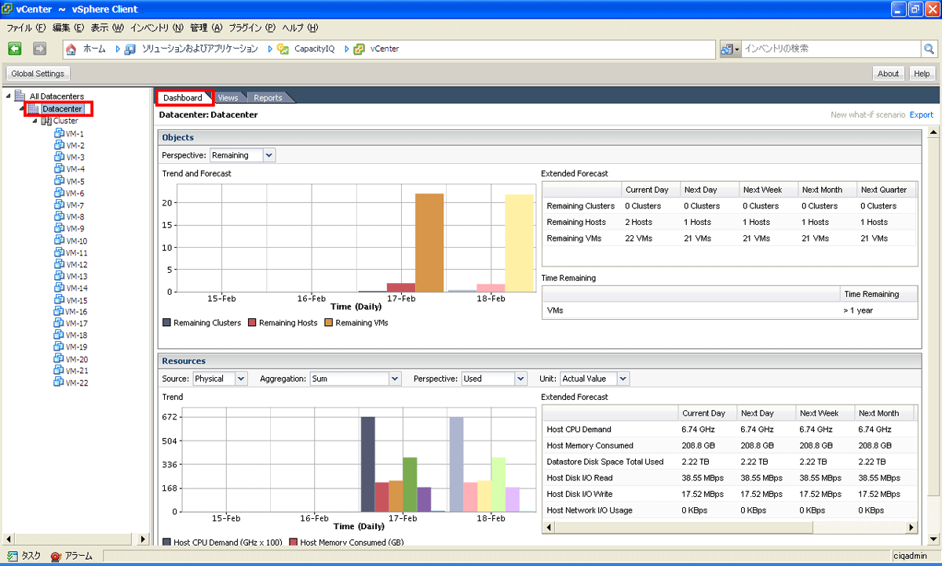Click the forward navigation arrow
The width and height of the screenshot is (942, 566).
tap(39, 49)
